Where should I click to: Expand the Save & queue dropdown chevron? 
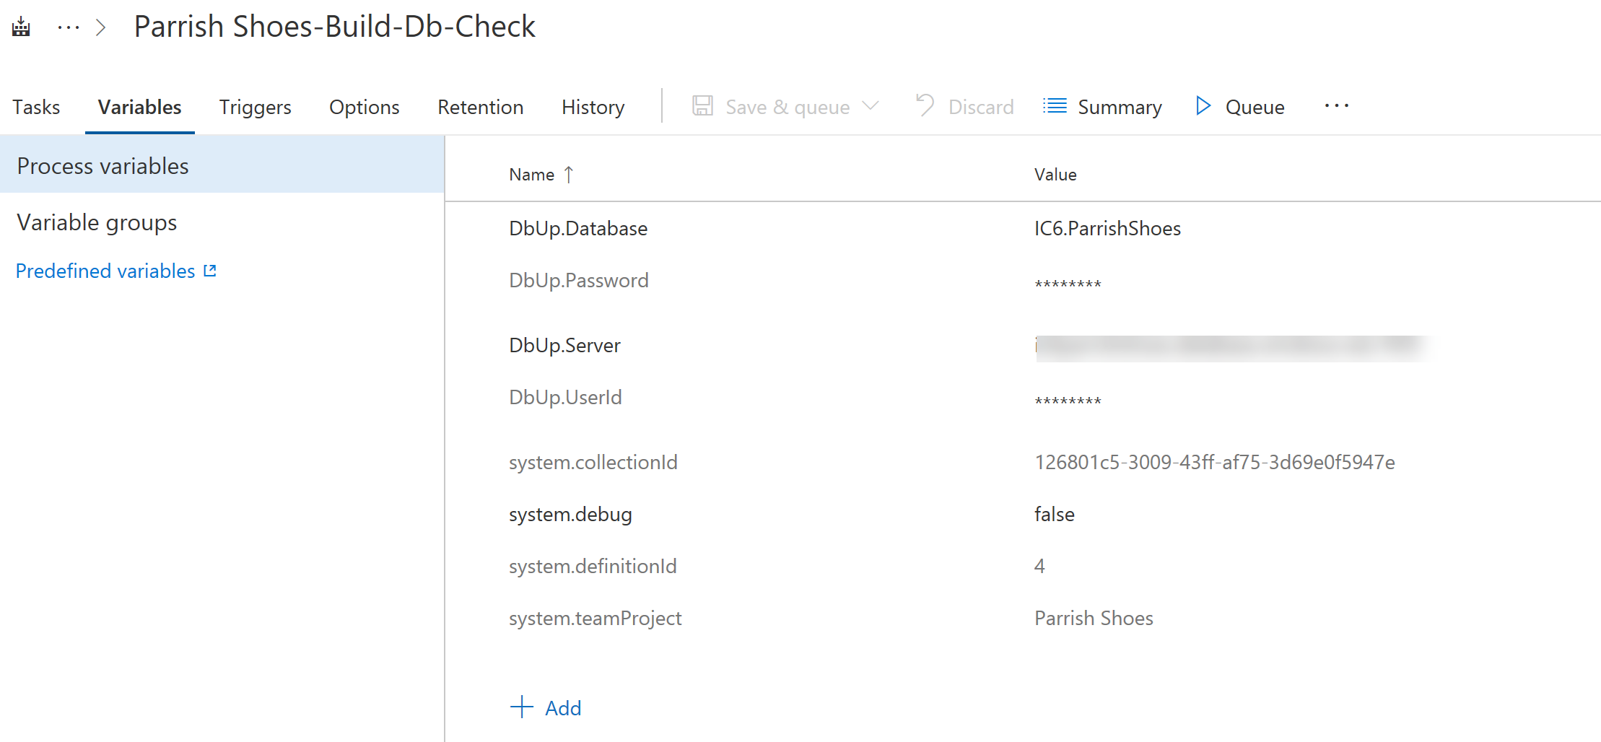(x=871, y=106)
